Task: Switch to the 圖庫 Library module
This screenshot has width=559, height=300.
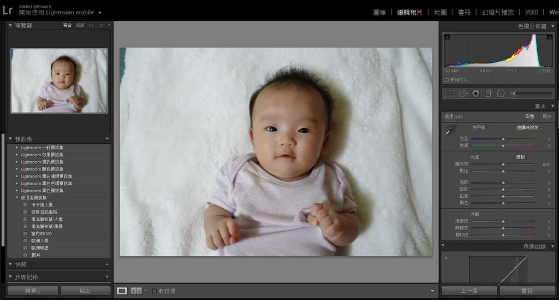Action: pyautogui.click(x=380, y=13)
